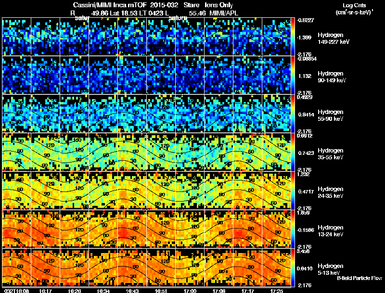Click the 'Hydrogen 149-227 keV' row label
Screen dimensions: 385x293
pyautogui.click(x=333, y=38)
